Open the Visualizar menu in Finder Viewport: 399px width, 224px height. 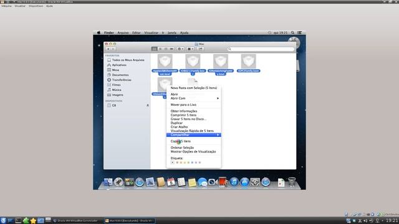151,32
